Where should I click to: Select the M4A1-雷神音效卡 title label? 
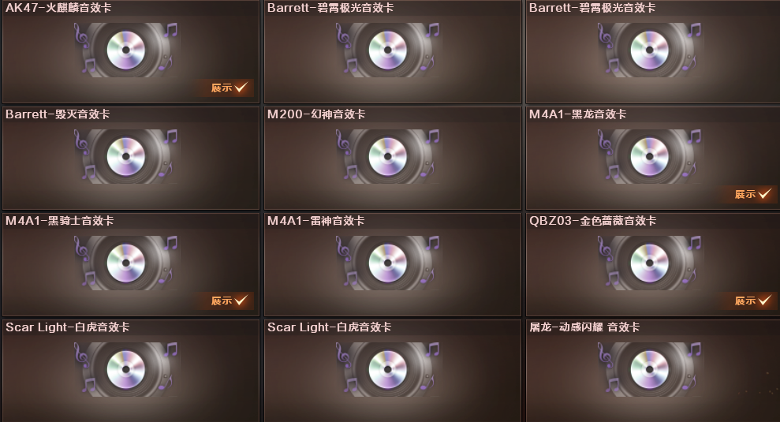316,221
